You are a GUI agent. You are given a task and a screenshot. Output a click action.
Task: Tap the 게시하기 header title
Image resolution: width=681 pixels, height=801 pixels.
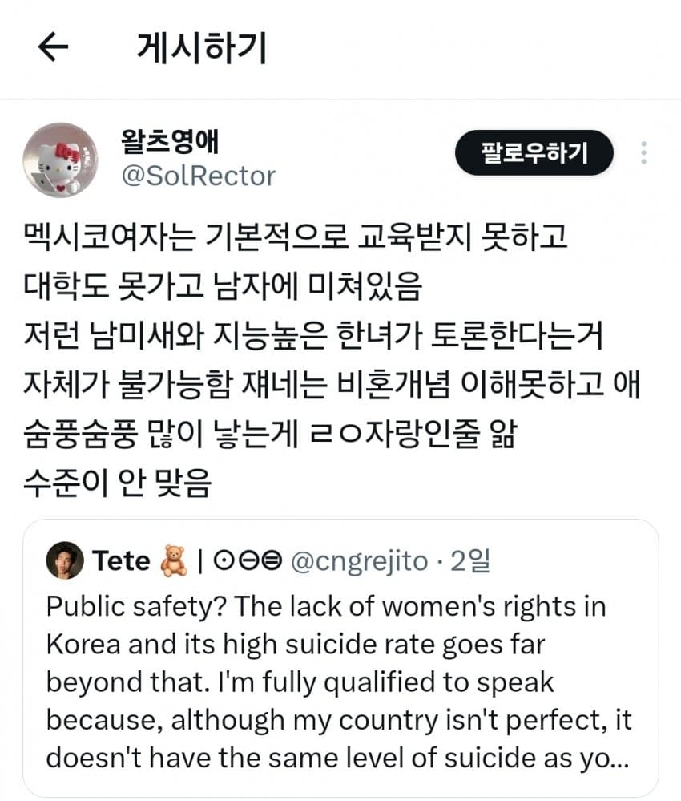(x=201, y=49)
